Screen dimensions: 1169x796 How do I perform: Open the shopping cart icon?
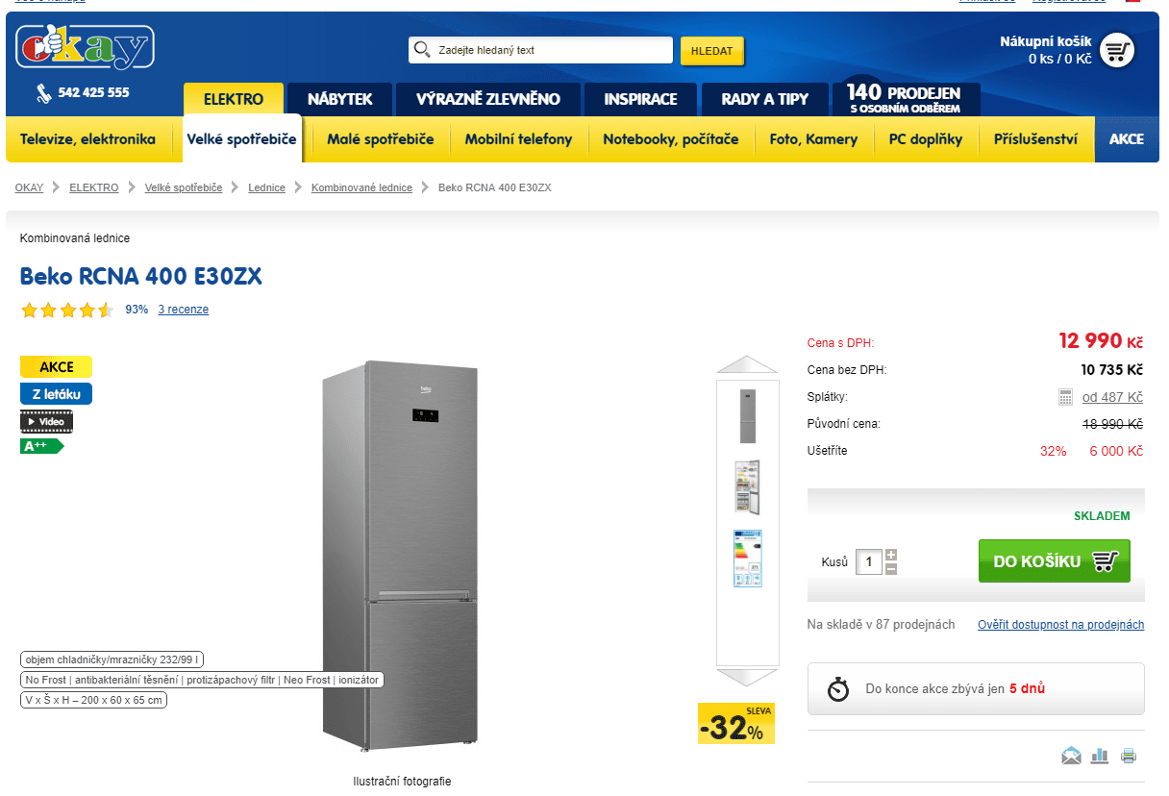[x=1116, y=51]
